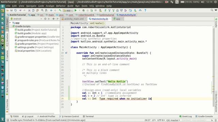
Task: Click the Debug app bug icon
Action: (x=83, y=11)
